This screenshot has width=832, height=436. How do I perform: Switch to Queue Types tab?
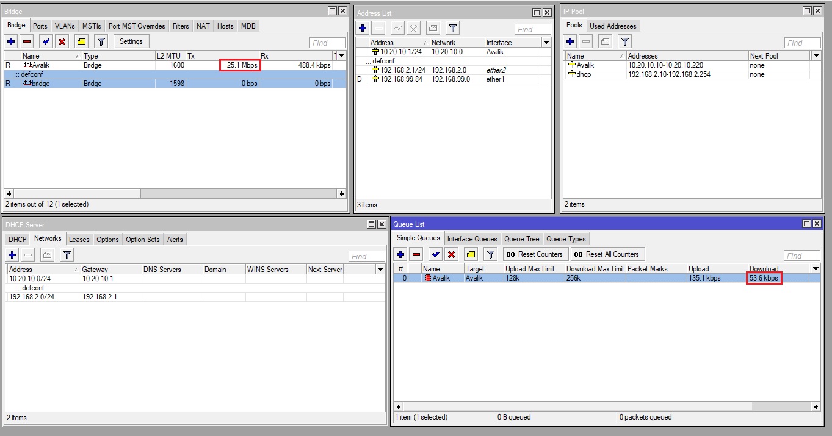pyautogui.click(x=566, y=239)
